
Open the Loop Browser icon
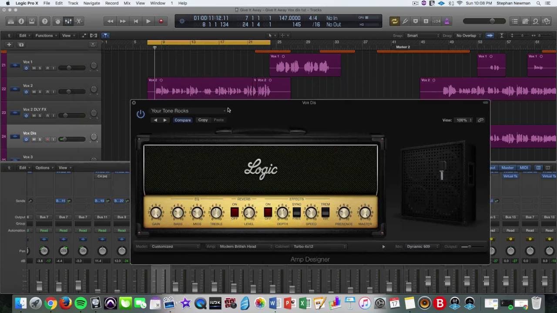tap(536, 21)
